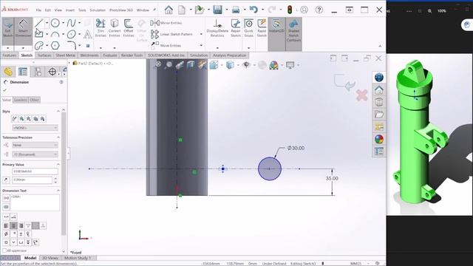Select left justify for dimension text
Screen dimensions: 473x266
[6, 225]
